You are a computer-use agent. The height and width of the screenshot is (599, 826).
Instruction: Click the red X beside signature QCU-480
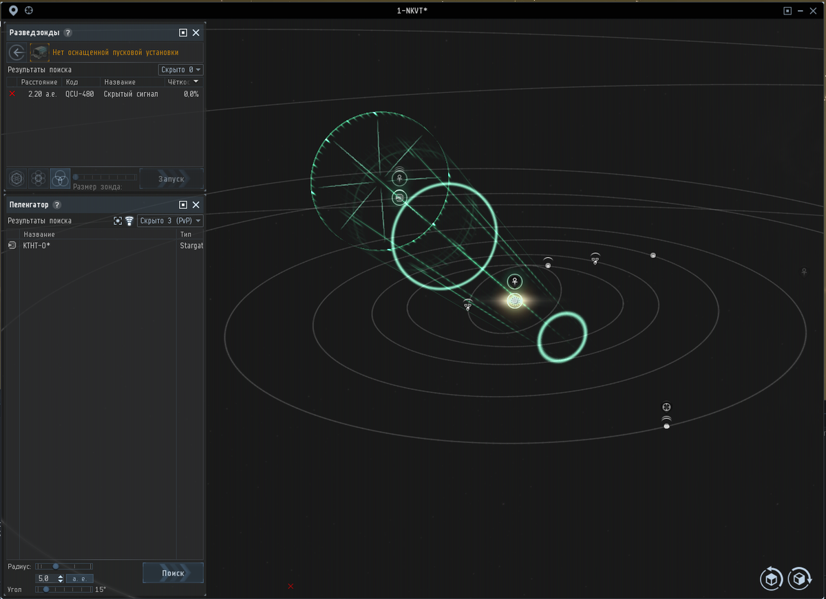(12, 94)
